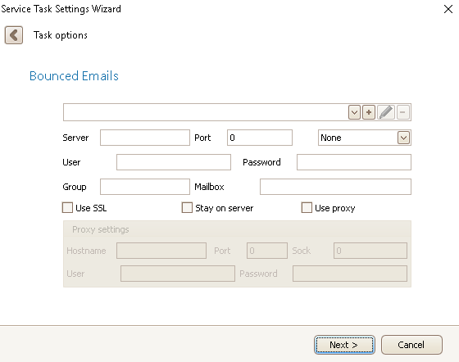
Task: Click the Mailbox text field
Action: (x=335, y=187)
